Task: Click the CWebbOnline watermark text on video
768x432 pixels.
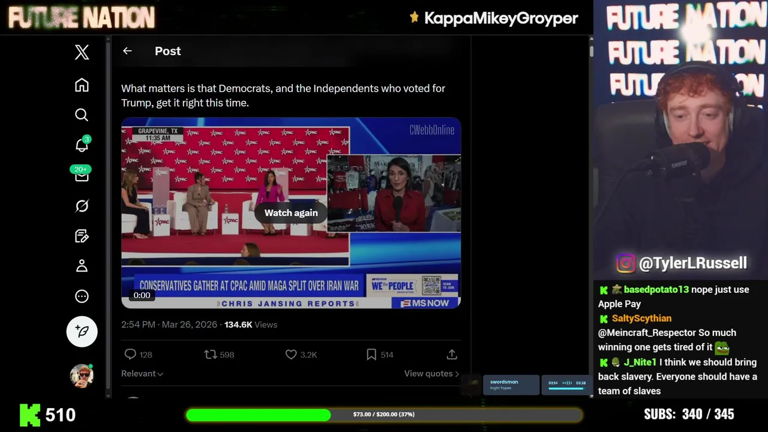Action: click(x=432, y=130)
